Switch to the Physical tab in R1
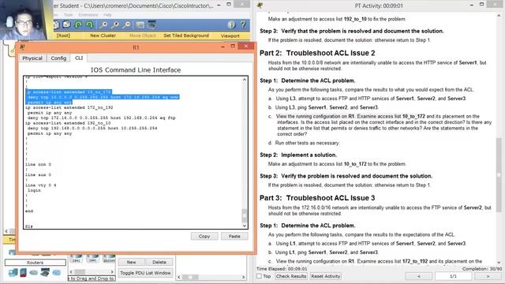The height and width of the screenshot is (284, 505). click(32, 58)
